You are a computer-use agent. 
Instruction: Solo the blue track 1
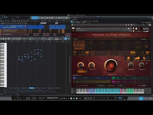6,26
